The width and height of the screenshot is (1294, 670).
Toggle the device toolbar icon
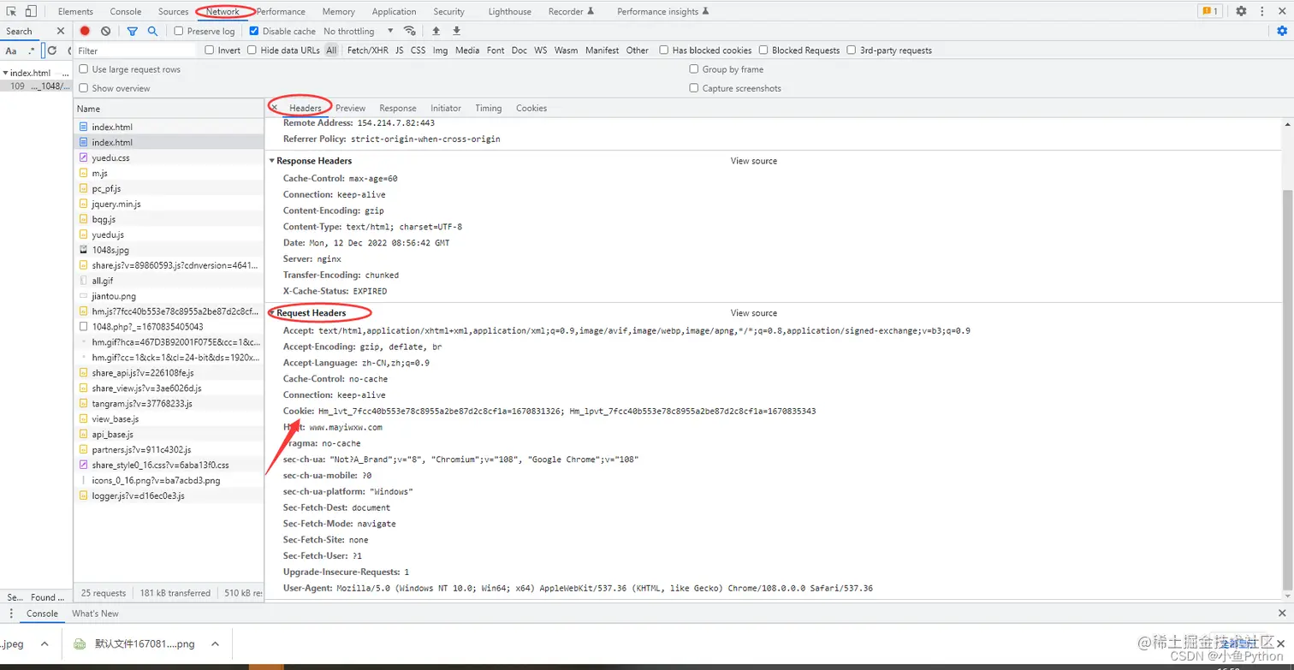click(x=31, y=11)
